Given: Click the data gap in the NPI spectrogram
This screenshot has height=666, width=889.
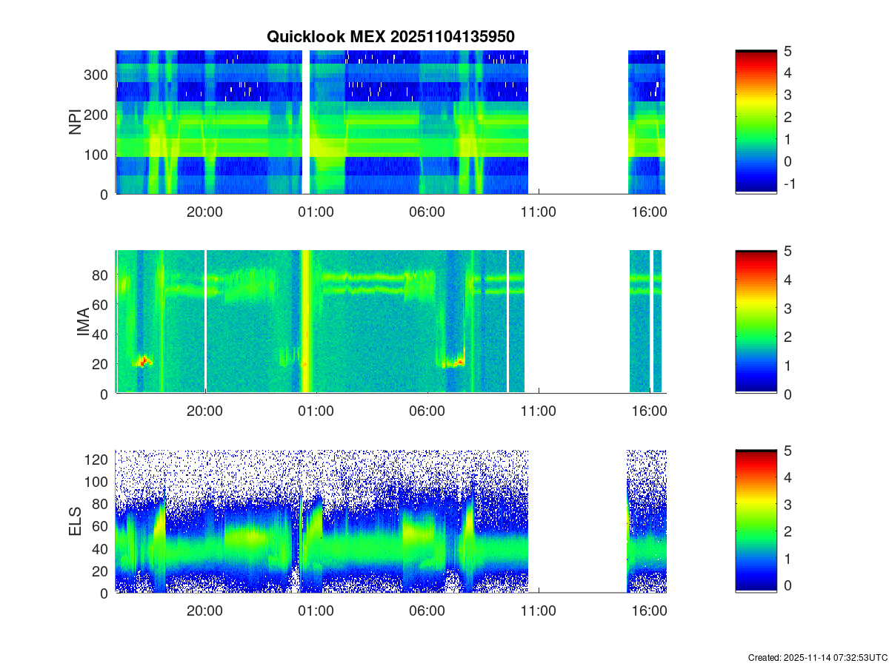Looking at the screenshot, I should [578, 122].
